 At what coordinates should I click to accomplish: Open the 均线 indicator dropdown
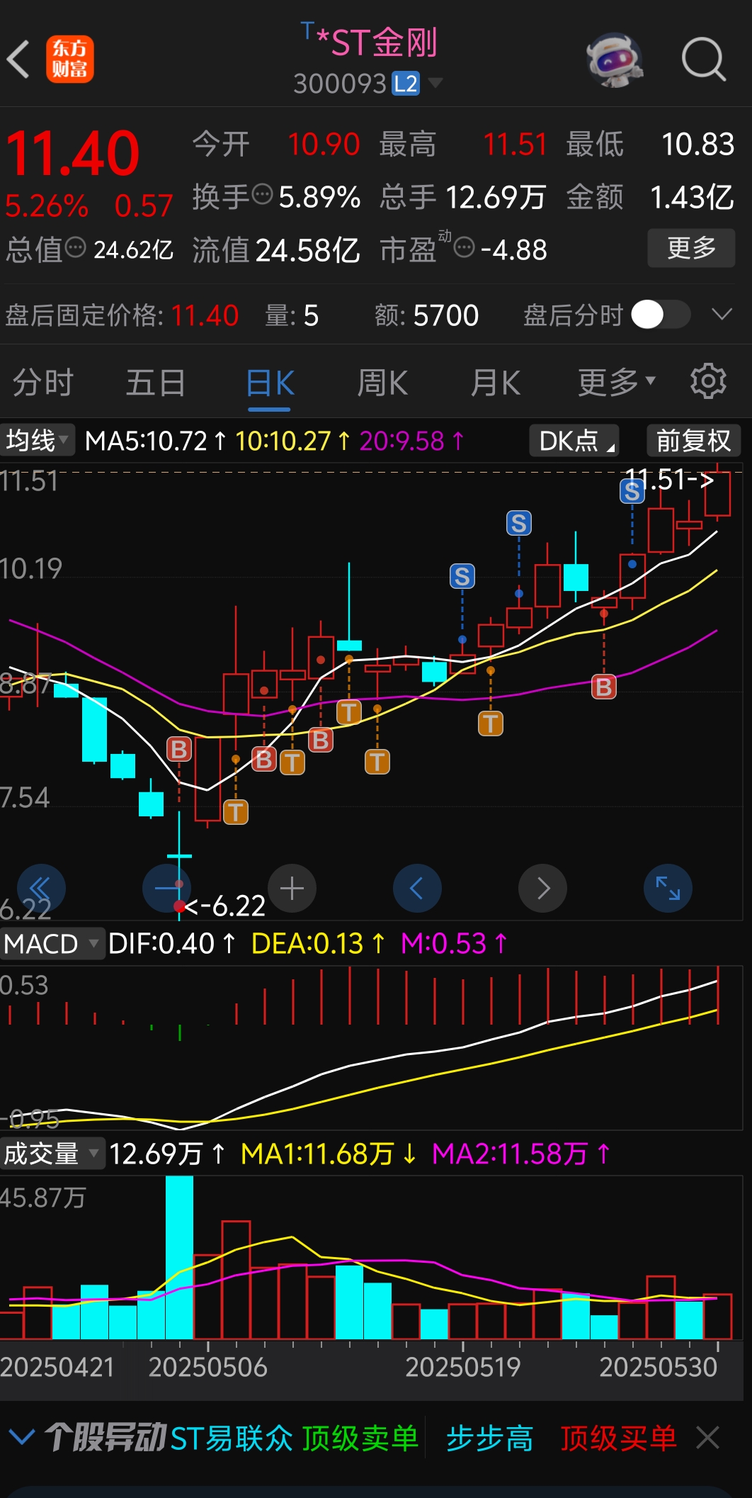36,441
